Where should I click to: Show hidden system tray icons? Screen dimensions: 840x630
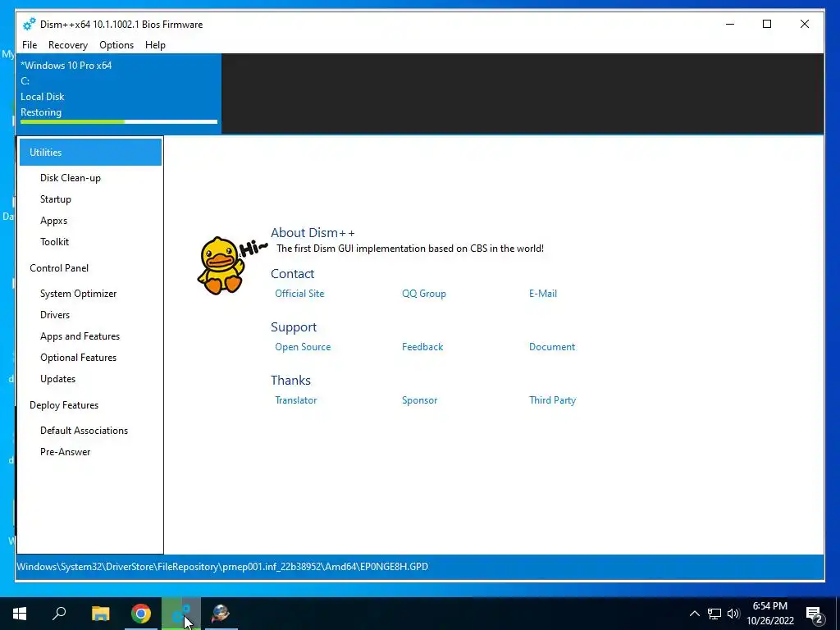[x=694, y=614]
